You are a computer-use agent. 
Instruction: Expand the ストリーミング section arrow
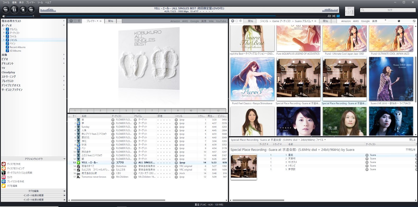pyautogui.click(x=64, y=76)
